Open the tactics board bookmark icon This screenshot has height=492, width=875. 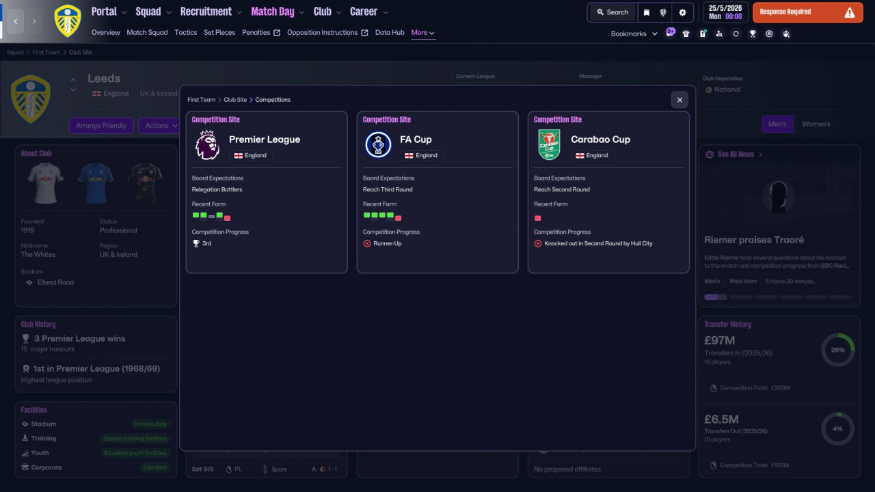click(x=703, y=33)
